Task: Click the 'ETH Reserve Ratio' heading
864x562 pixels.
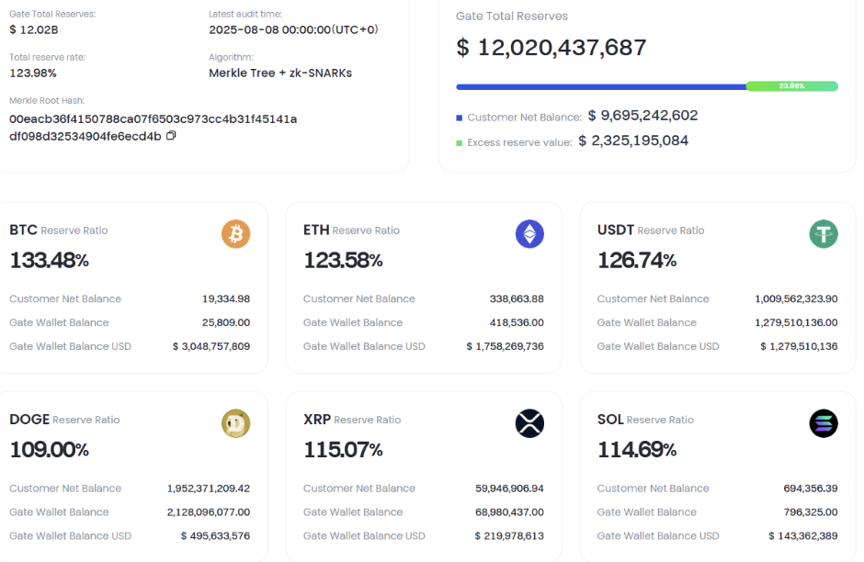Action: (x=351, y=230)
